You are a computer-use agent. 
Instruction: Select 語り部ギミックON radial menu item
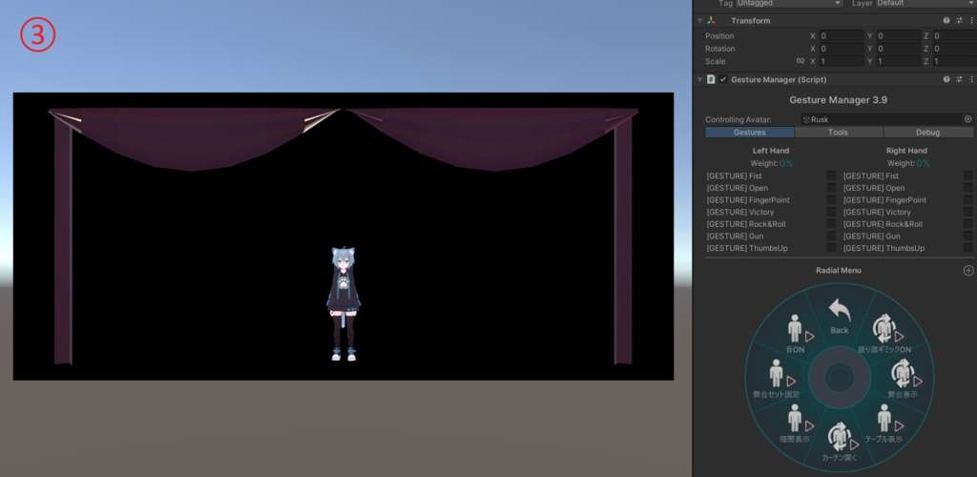(x=884, y=335)
